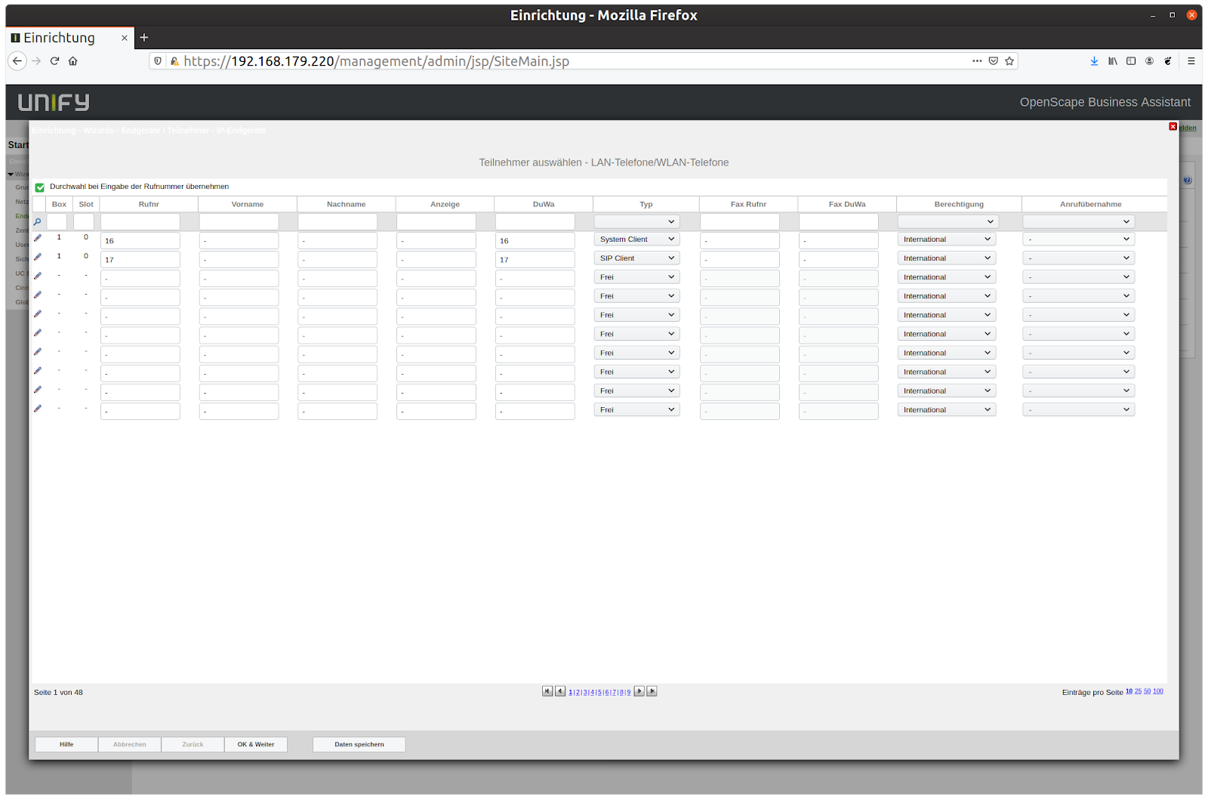This screenshot has width=1208, height=800.
Task: Click Firefox back navigation arrow
Action: (x=17, y=61)
